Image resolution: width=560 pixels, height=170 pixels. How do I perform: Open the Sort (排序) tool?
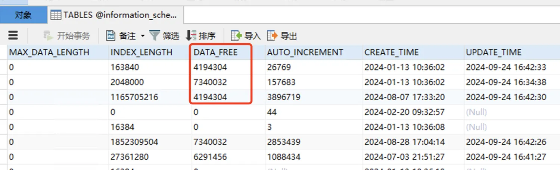[x=200, y=36]
